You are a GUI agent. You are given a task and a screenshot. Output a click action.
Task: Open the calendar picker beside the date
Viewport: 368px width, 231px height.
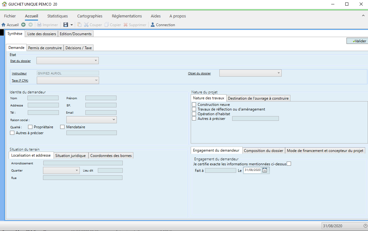tap(265, 170)
